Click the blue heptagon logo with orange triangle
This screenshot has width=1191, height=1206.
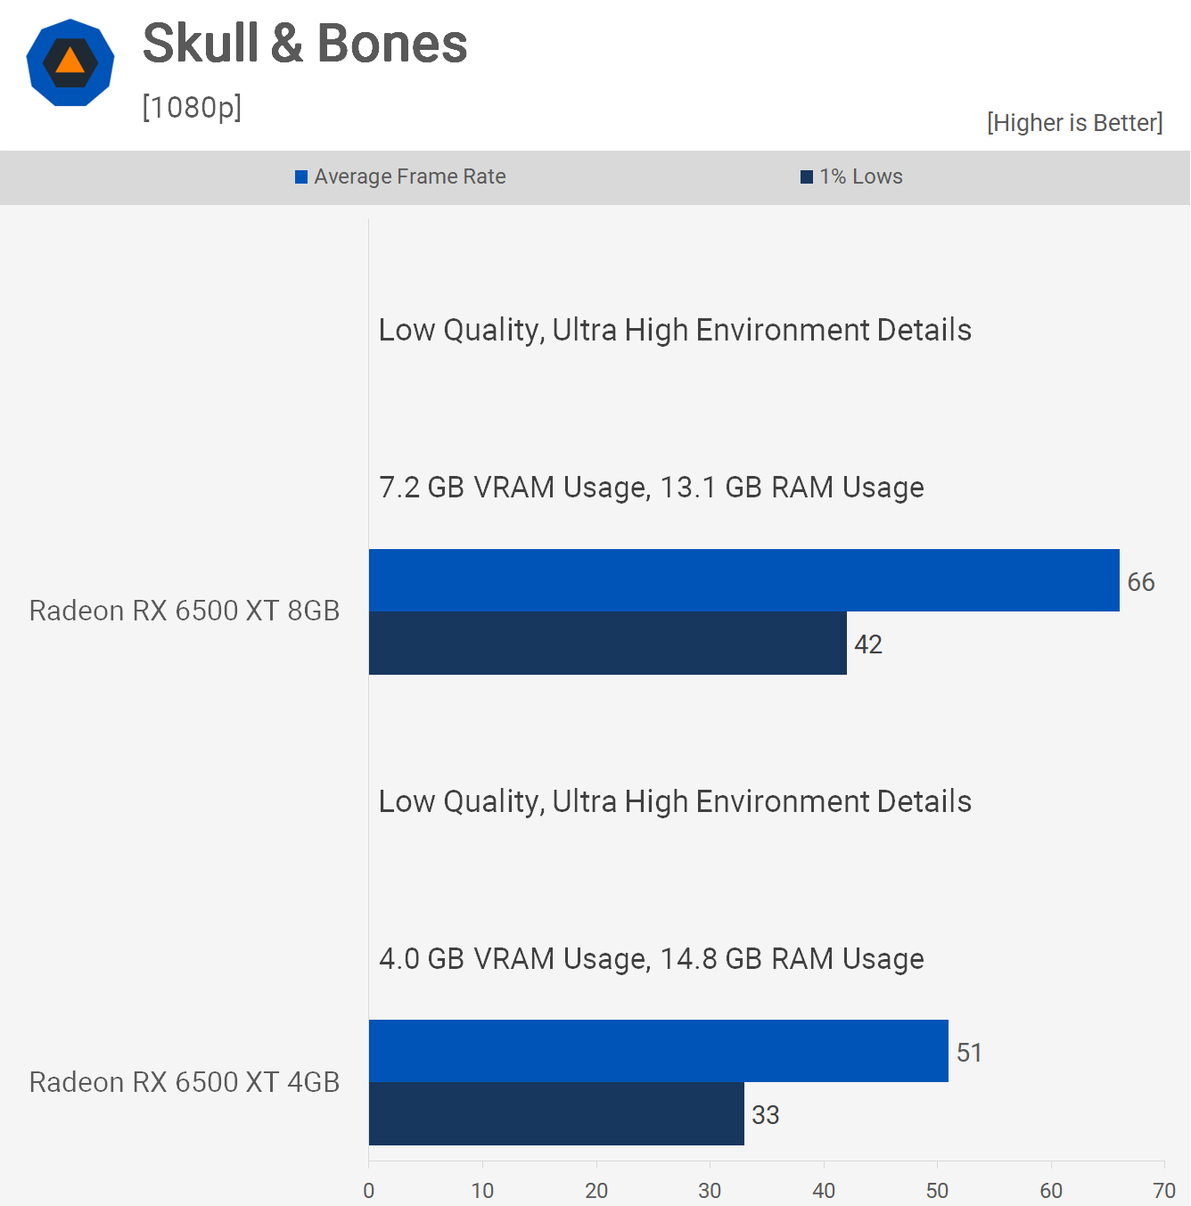coord(70,62)
